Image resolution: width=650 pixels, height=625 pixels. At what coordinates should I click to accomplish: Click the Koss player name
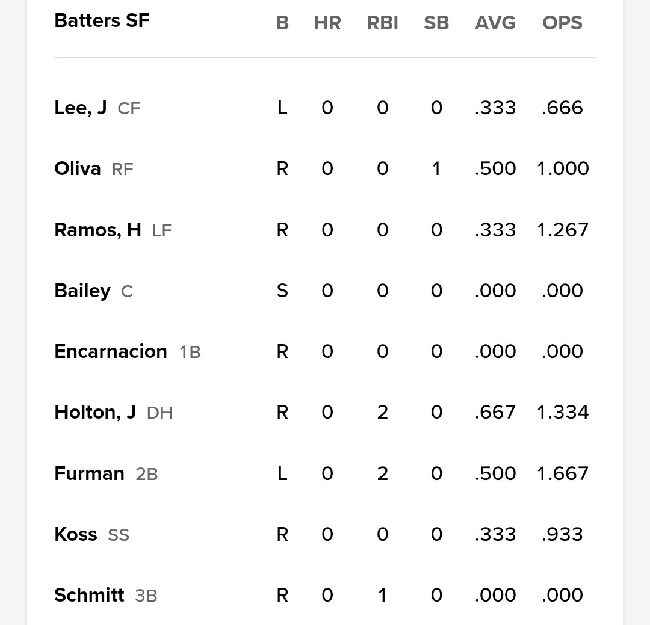[76, 534]
